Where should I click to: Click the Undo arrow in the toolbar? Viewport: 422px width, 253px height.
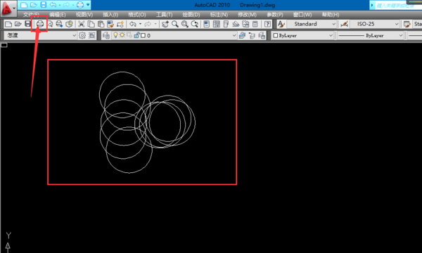tap(133, 24)
